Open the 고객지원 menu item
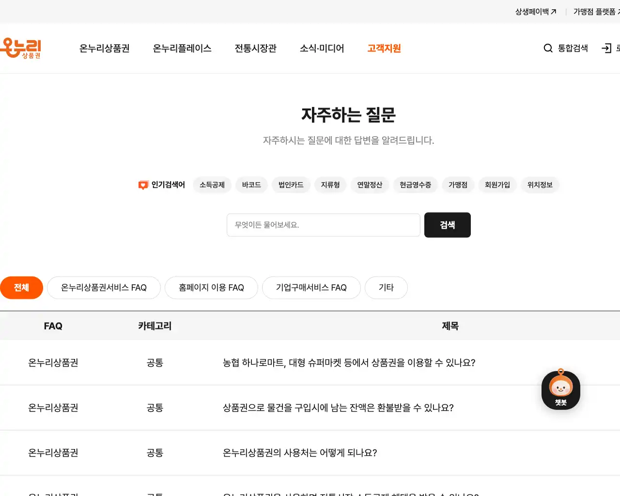This screenshot has height=496, width=620. pyautogui.click(x=384, y=48)
